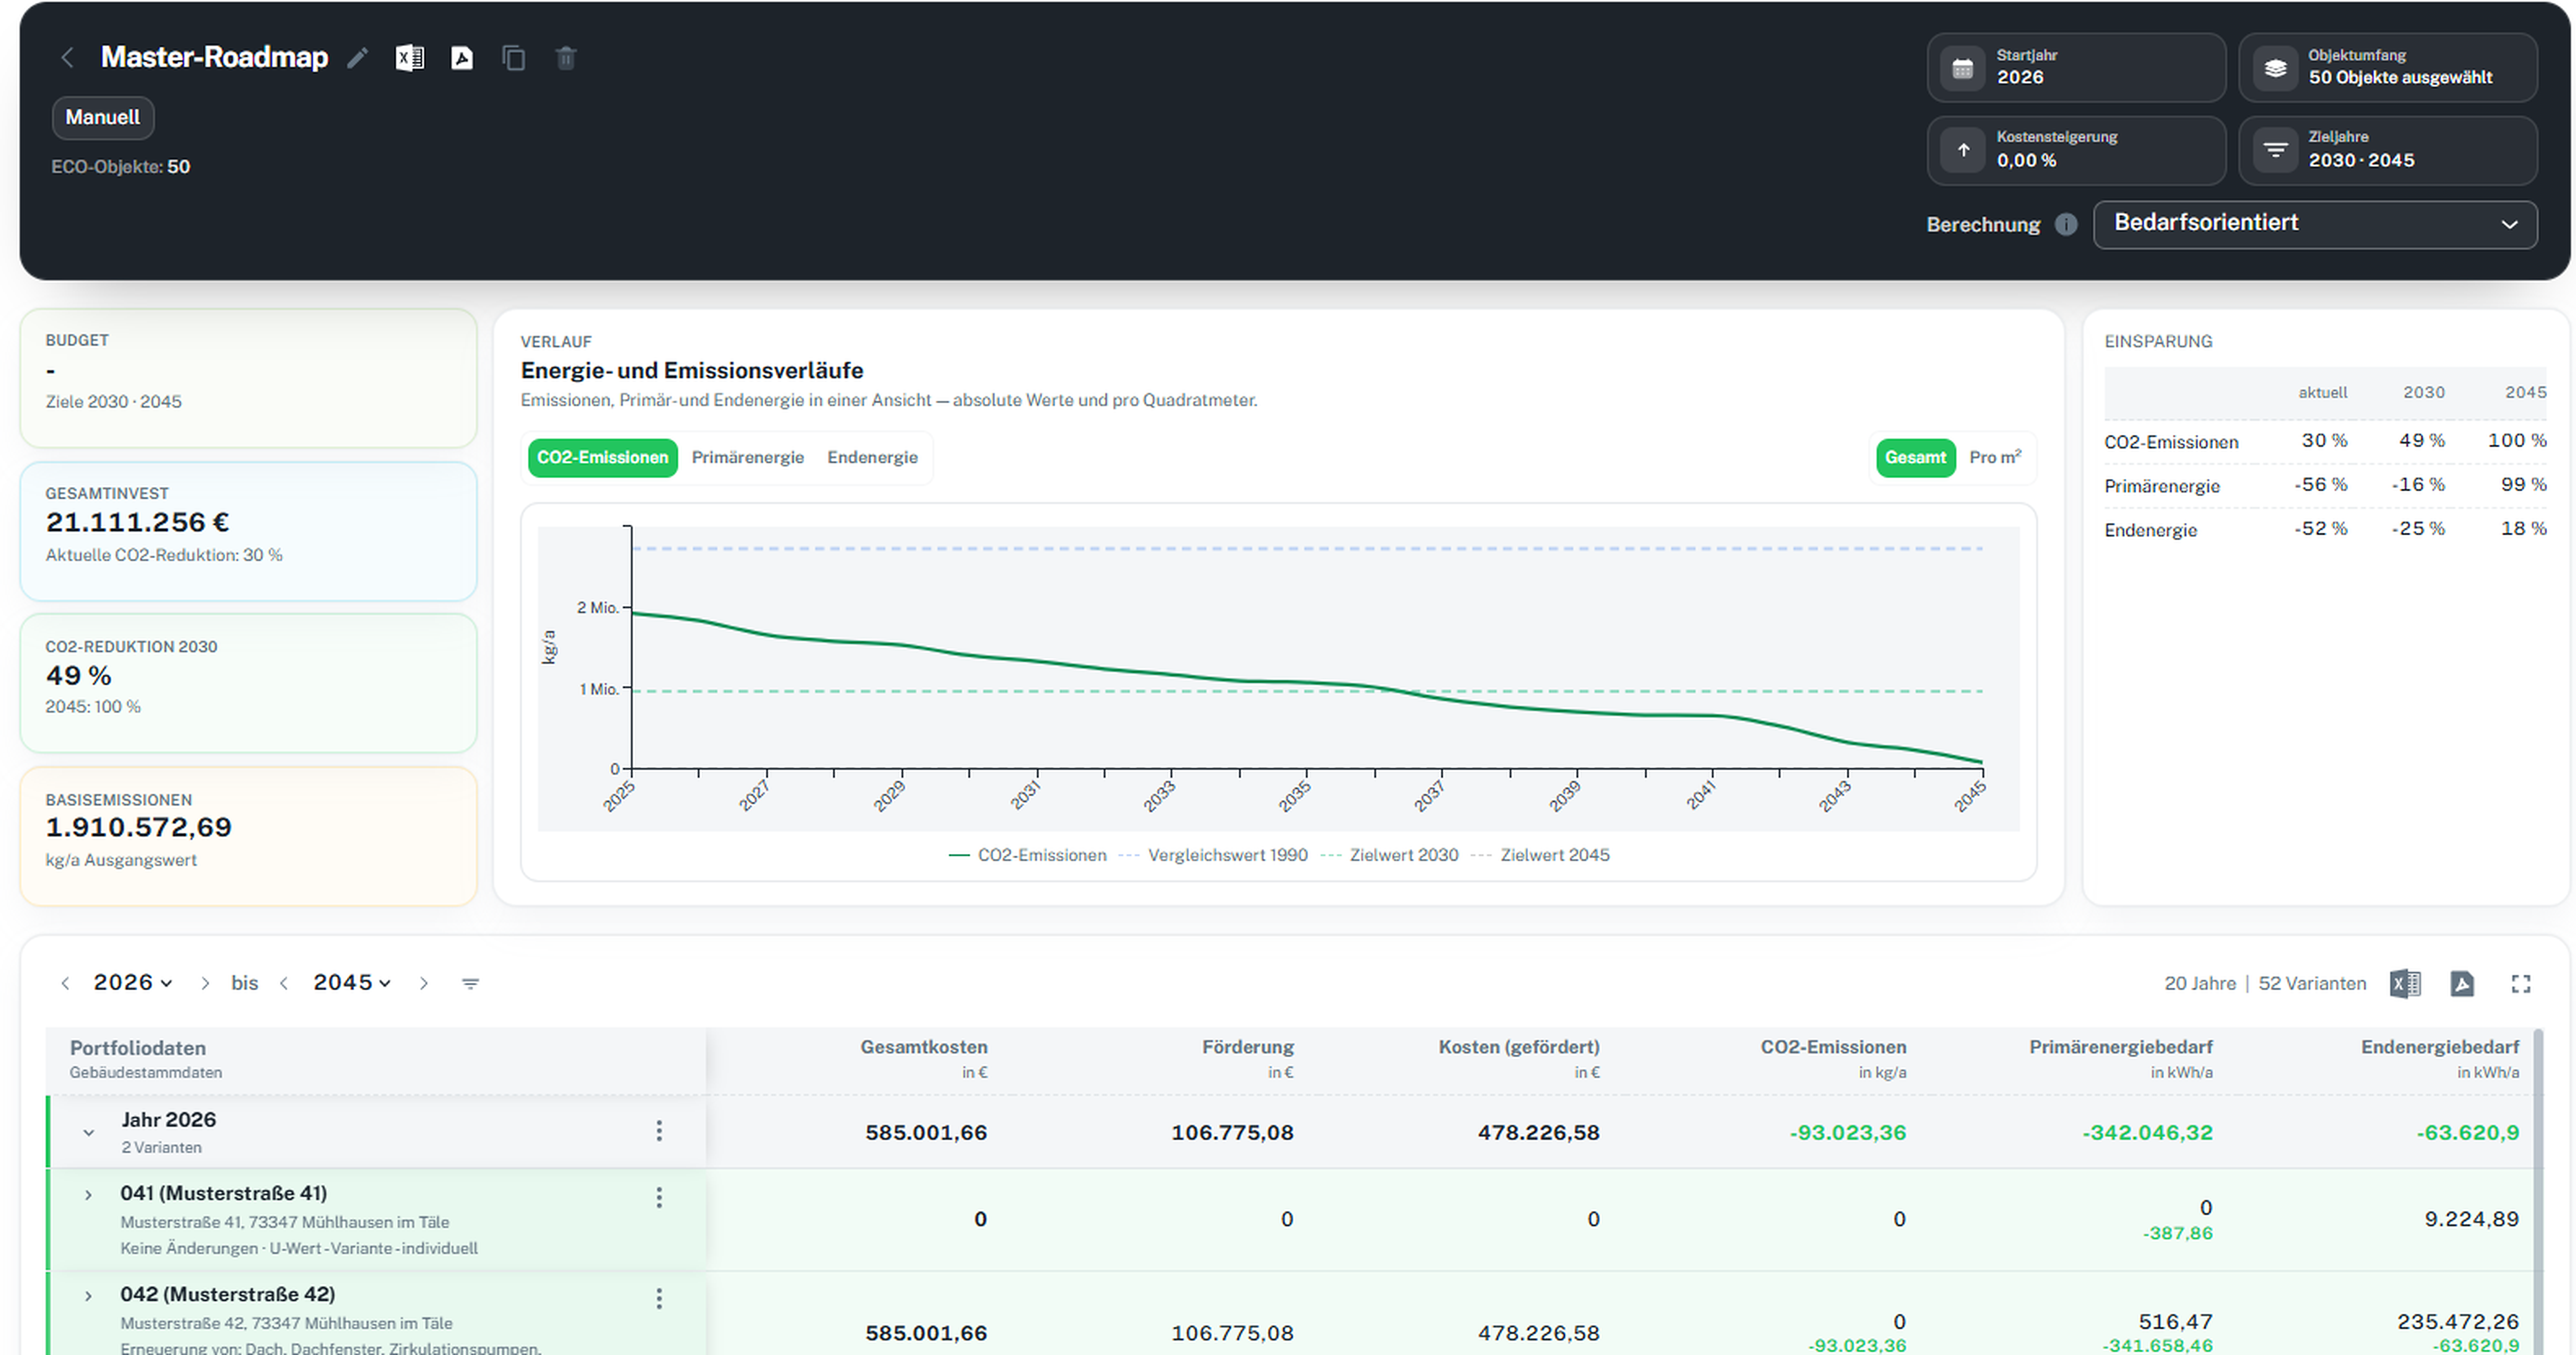The width and height of the screenshot is (2576, 1355).
Task: Open options menu for 041 (Musterstraße 41)
Action: click(659, 1198)
